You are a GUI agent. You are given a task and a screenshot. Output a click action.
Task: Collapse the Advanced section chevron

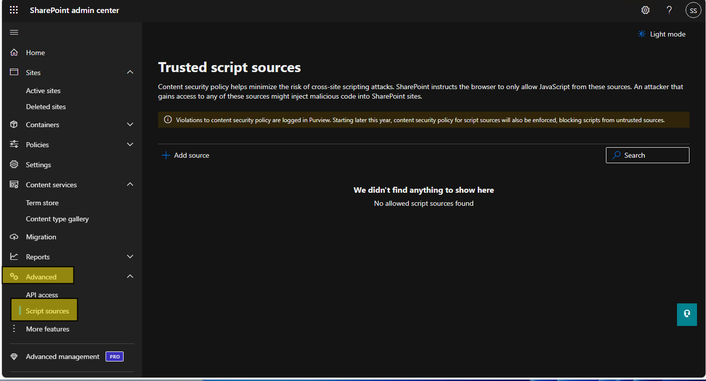pos(130,277)
